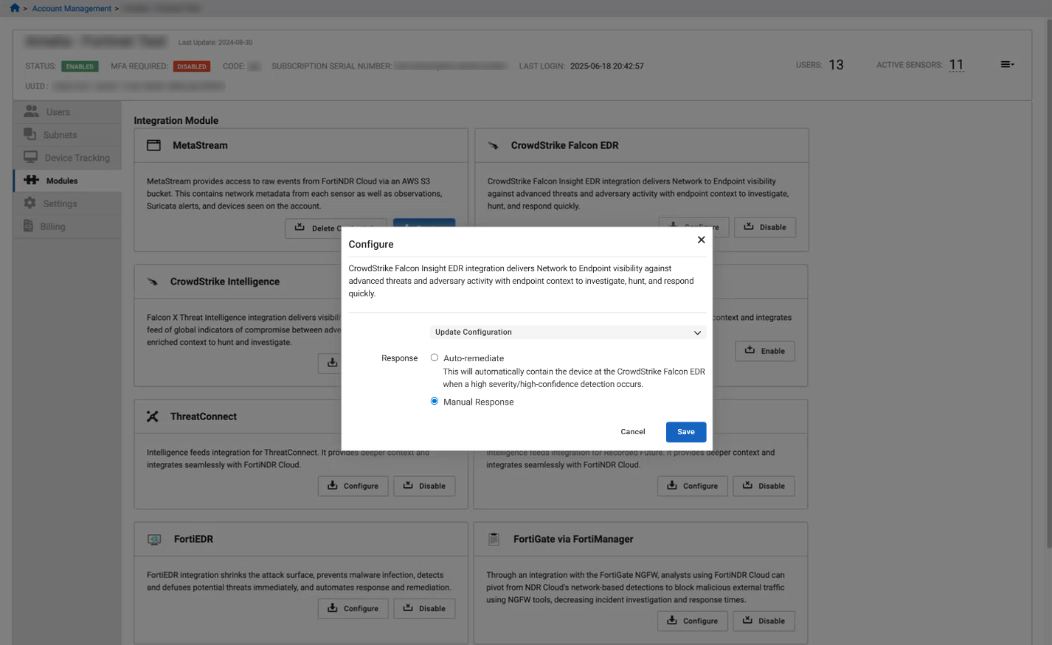1052x645 pixels.
Task: Disable FortiGate via FortiManager integration
Action: (x=764, y=621)
